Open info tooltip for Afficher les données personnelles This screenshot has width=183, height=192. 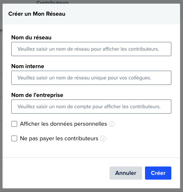click(112, 124)
